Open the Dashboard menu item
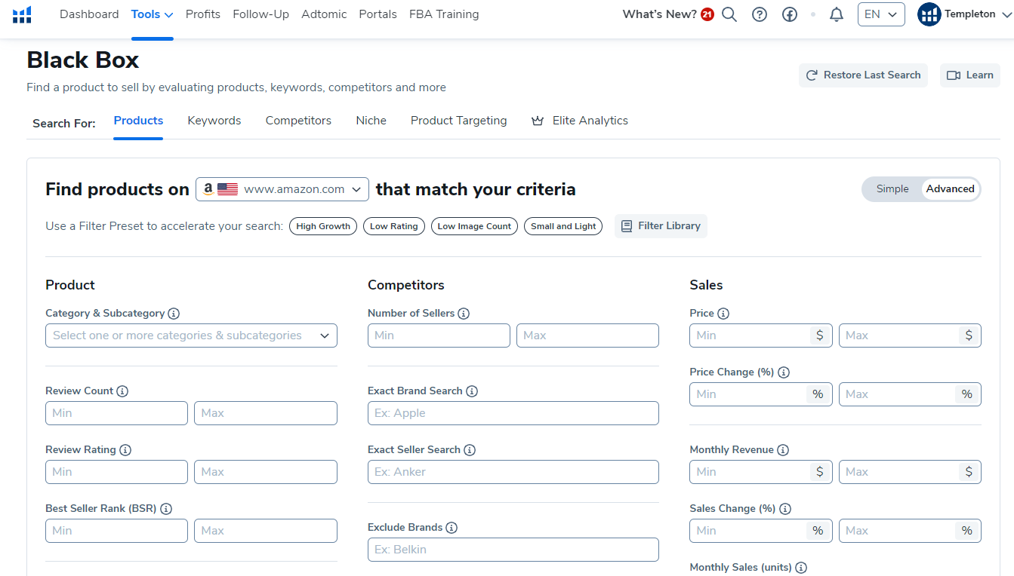 89,14
